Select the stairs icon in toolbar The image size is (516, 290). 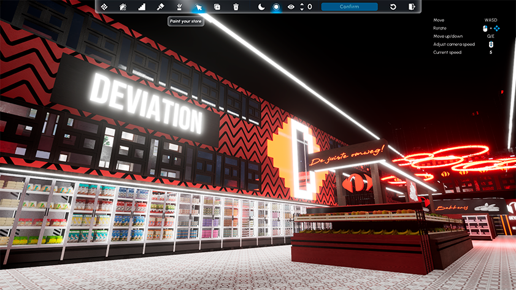(142, 7)
